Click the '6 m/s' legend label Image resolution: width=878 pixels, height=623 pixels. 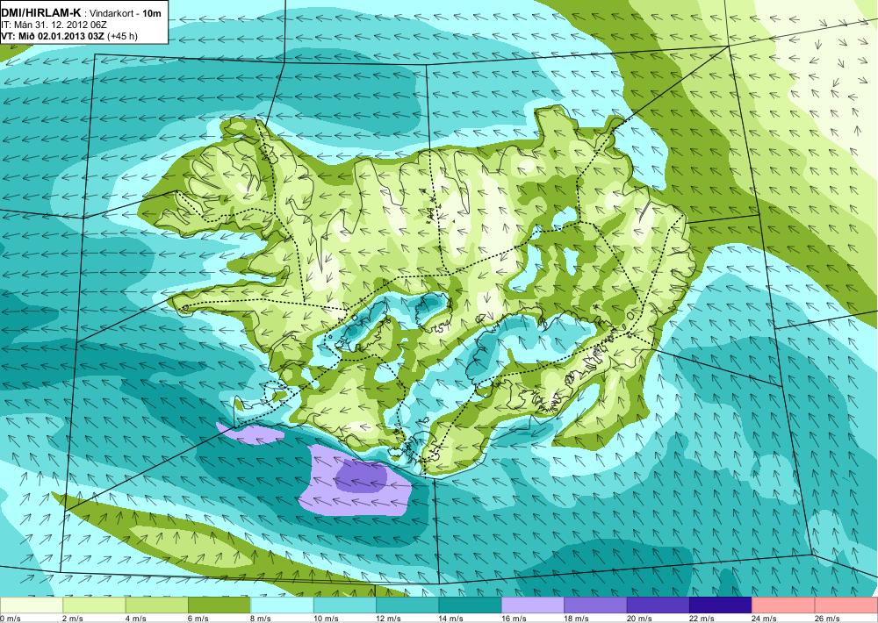[x=198, y=619]
